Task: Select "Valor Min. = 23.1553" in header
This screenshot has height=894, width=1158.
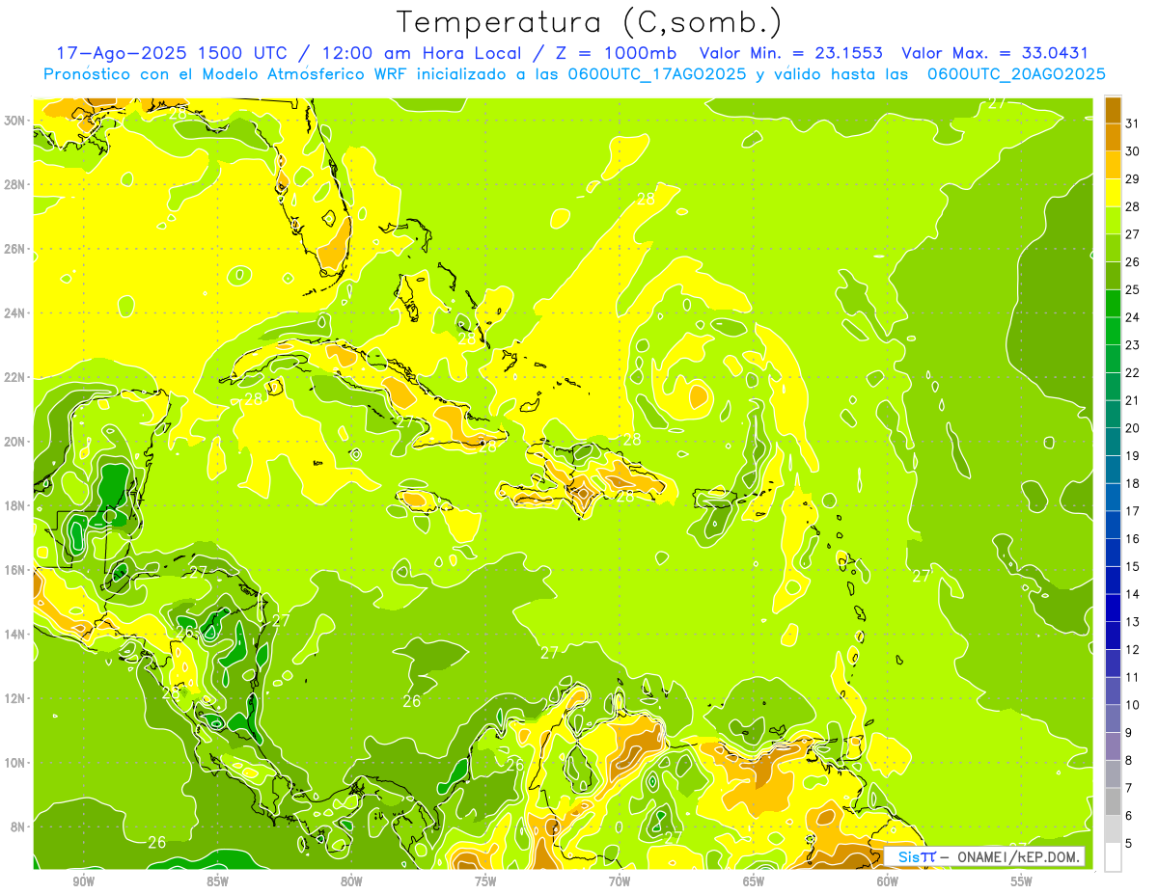Action: [790, 53]
